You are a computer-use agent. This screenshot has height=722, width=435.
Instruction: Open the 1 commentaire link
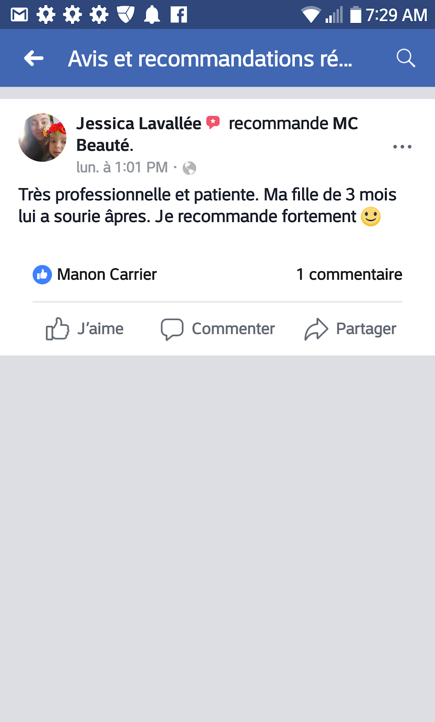tap(349, 274)
